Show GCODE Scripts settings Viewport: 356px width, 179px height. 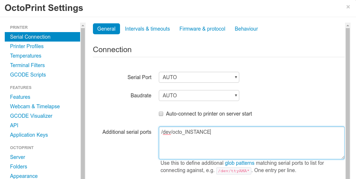[28, 75]
